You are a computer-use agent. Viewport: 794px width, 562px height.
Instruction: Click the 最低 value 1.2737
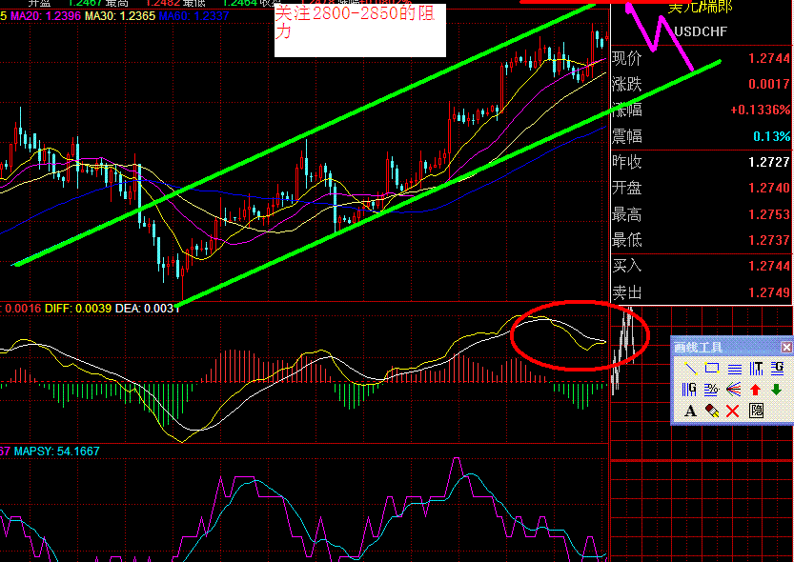click(x=768, y=240)
